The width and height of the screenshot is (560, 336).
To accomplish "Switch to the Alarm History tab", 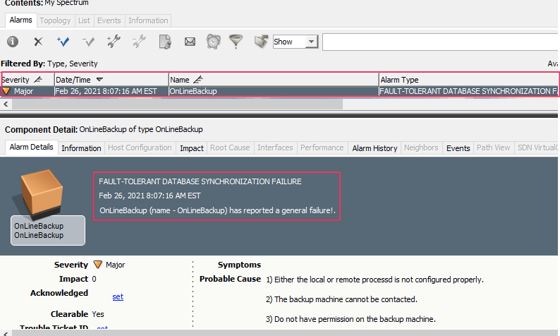I will click(375, 148).
